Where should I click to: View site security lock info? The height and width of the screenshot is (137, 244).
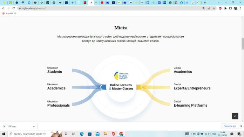pos(20,8)
